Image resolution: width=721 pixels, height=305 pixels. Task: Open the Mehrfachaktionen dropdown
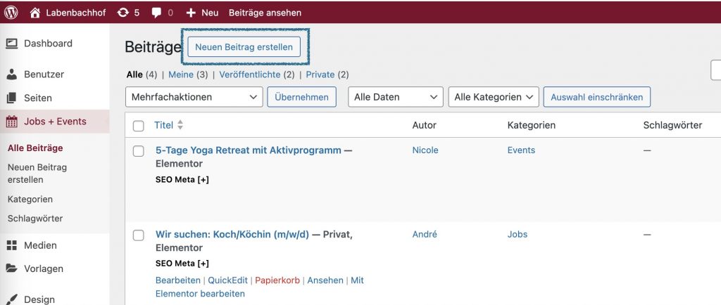point(194,97)
